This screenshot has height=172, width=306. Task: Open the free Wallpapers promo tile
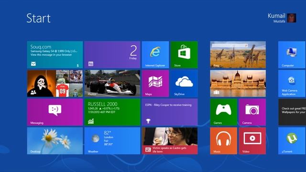tap(292, 112)
